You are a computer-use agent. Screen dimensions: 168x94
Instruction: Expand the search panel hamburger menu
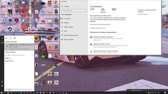click(x=2, y=38)
